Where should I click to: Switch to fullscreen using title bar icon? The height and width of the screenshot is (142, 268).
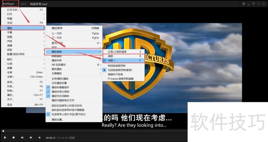pyautogui.click(x=259, y=4)
